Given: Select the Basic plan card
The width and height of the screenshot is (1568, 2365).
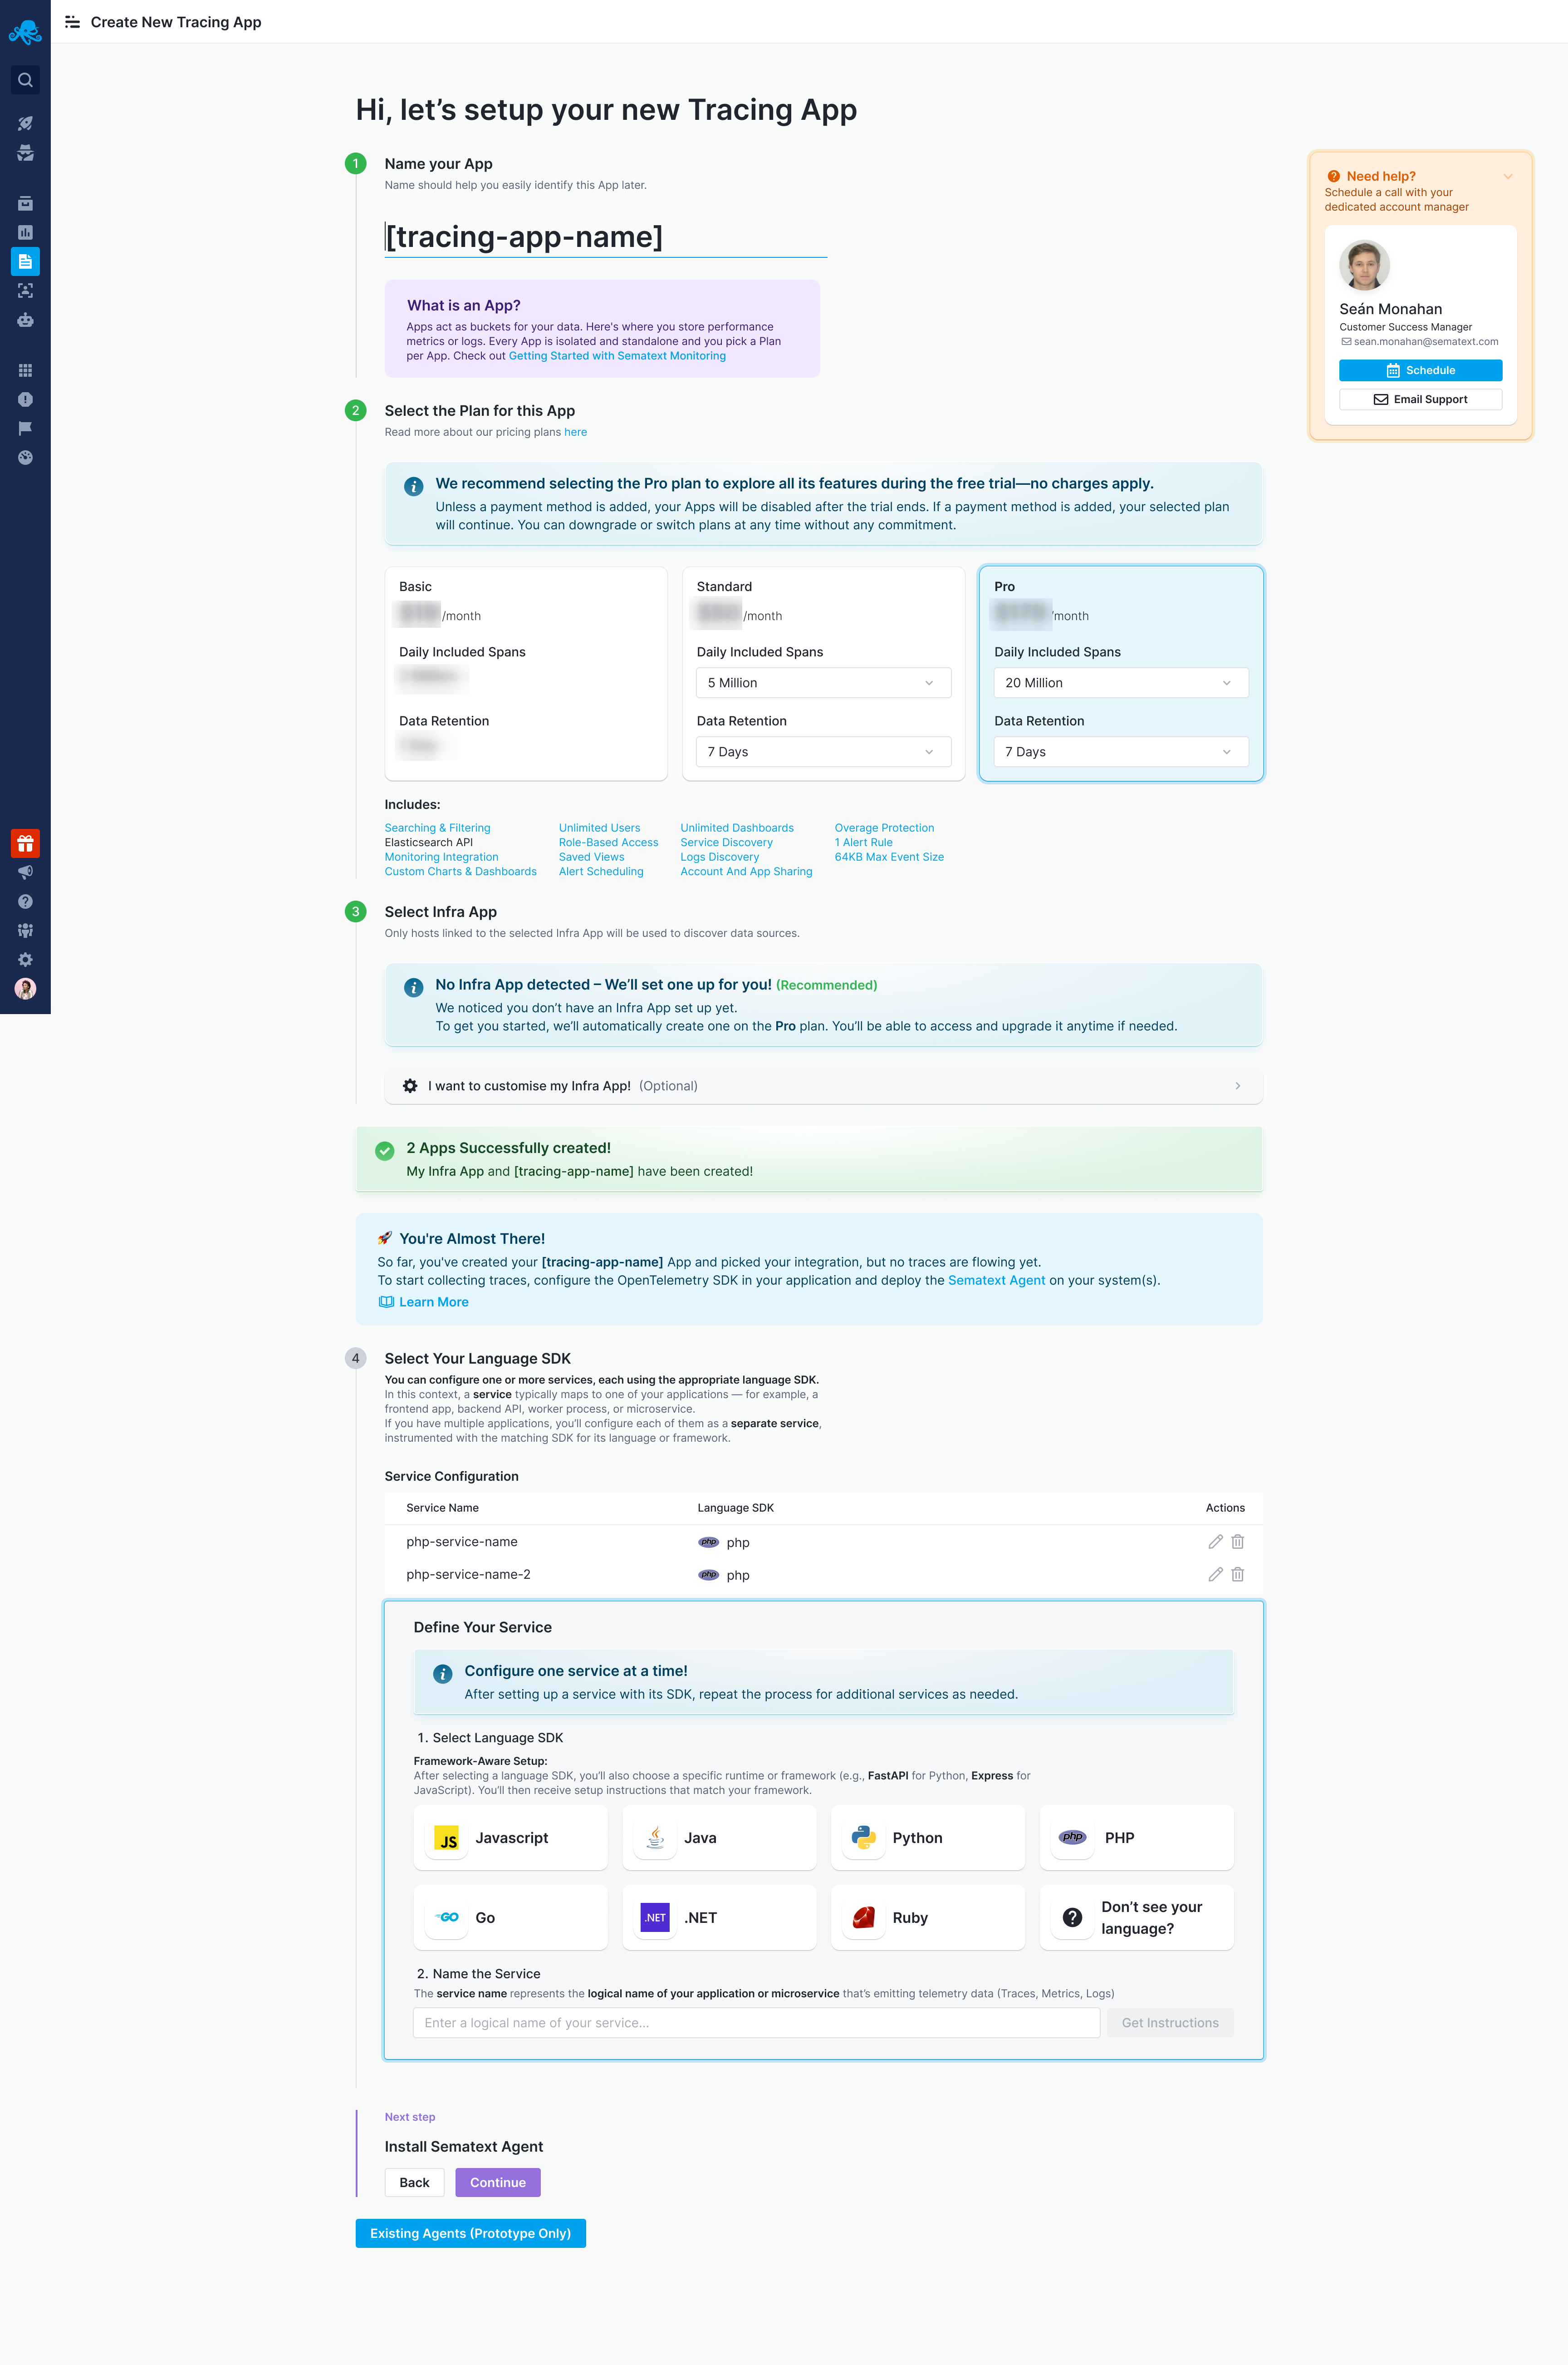Looking at the screenshot, I should coord(526,673).
